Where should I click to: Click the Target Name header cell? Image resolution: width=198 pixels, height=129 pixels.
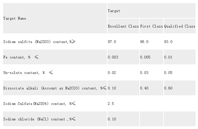tap(55, 18)
